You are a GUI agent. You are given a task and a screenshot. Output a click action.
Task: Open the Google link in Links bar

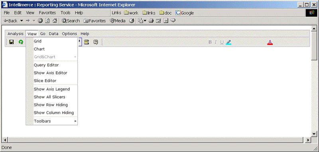(185, 13)
